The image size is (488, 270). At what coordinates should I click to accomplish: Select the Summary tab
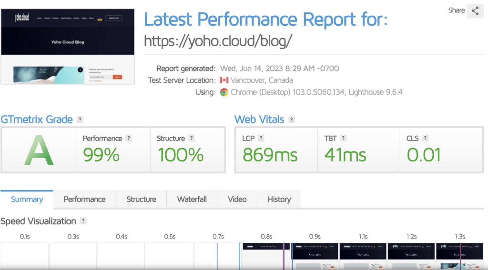(27, 200)
